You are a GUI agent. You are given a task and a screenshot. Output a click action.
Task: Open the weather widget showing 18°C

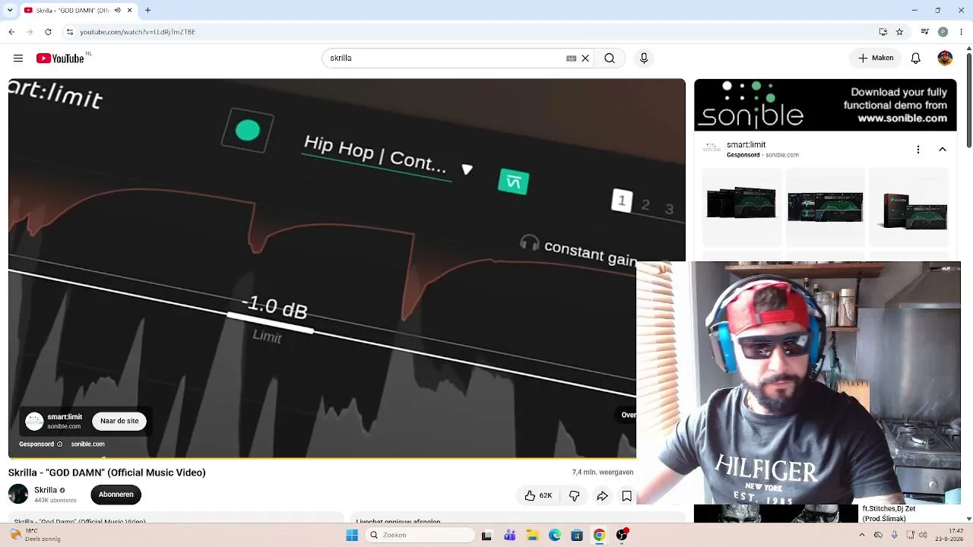(35, 535)
